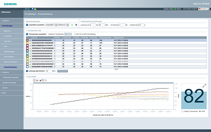Click green check mark of row 3008338...014
This screenshot has width=211, height=132.
[x=30, y=43]
